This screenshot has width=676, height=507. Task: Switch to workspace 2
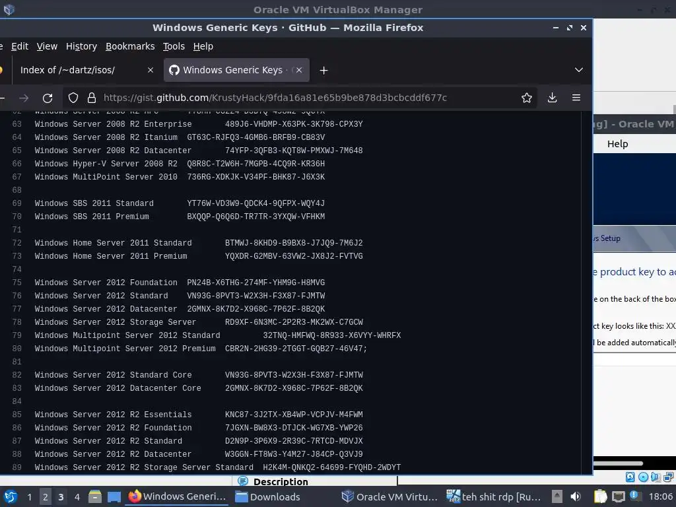tap(46, 497)
